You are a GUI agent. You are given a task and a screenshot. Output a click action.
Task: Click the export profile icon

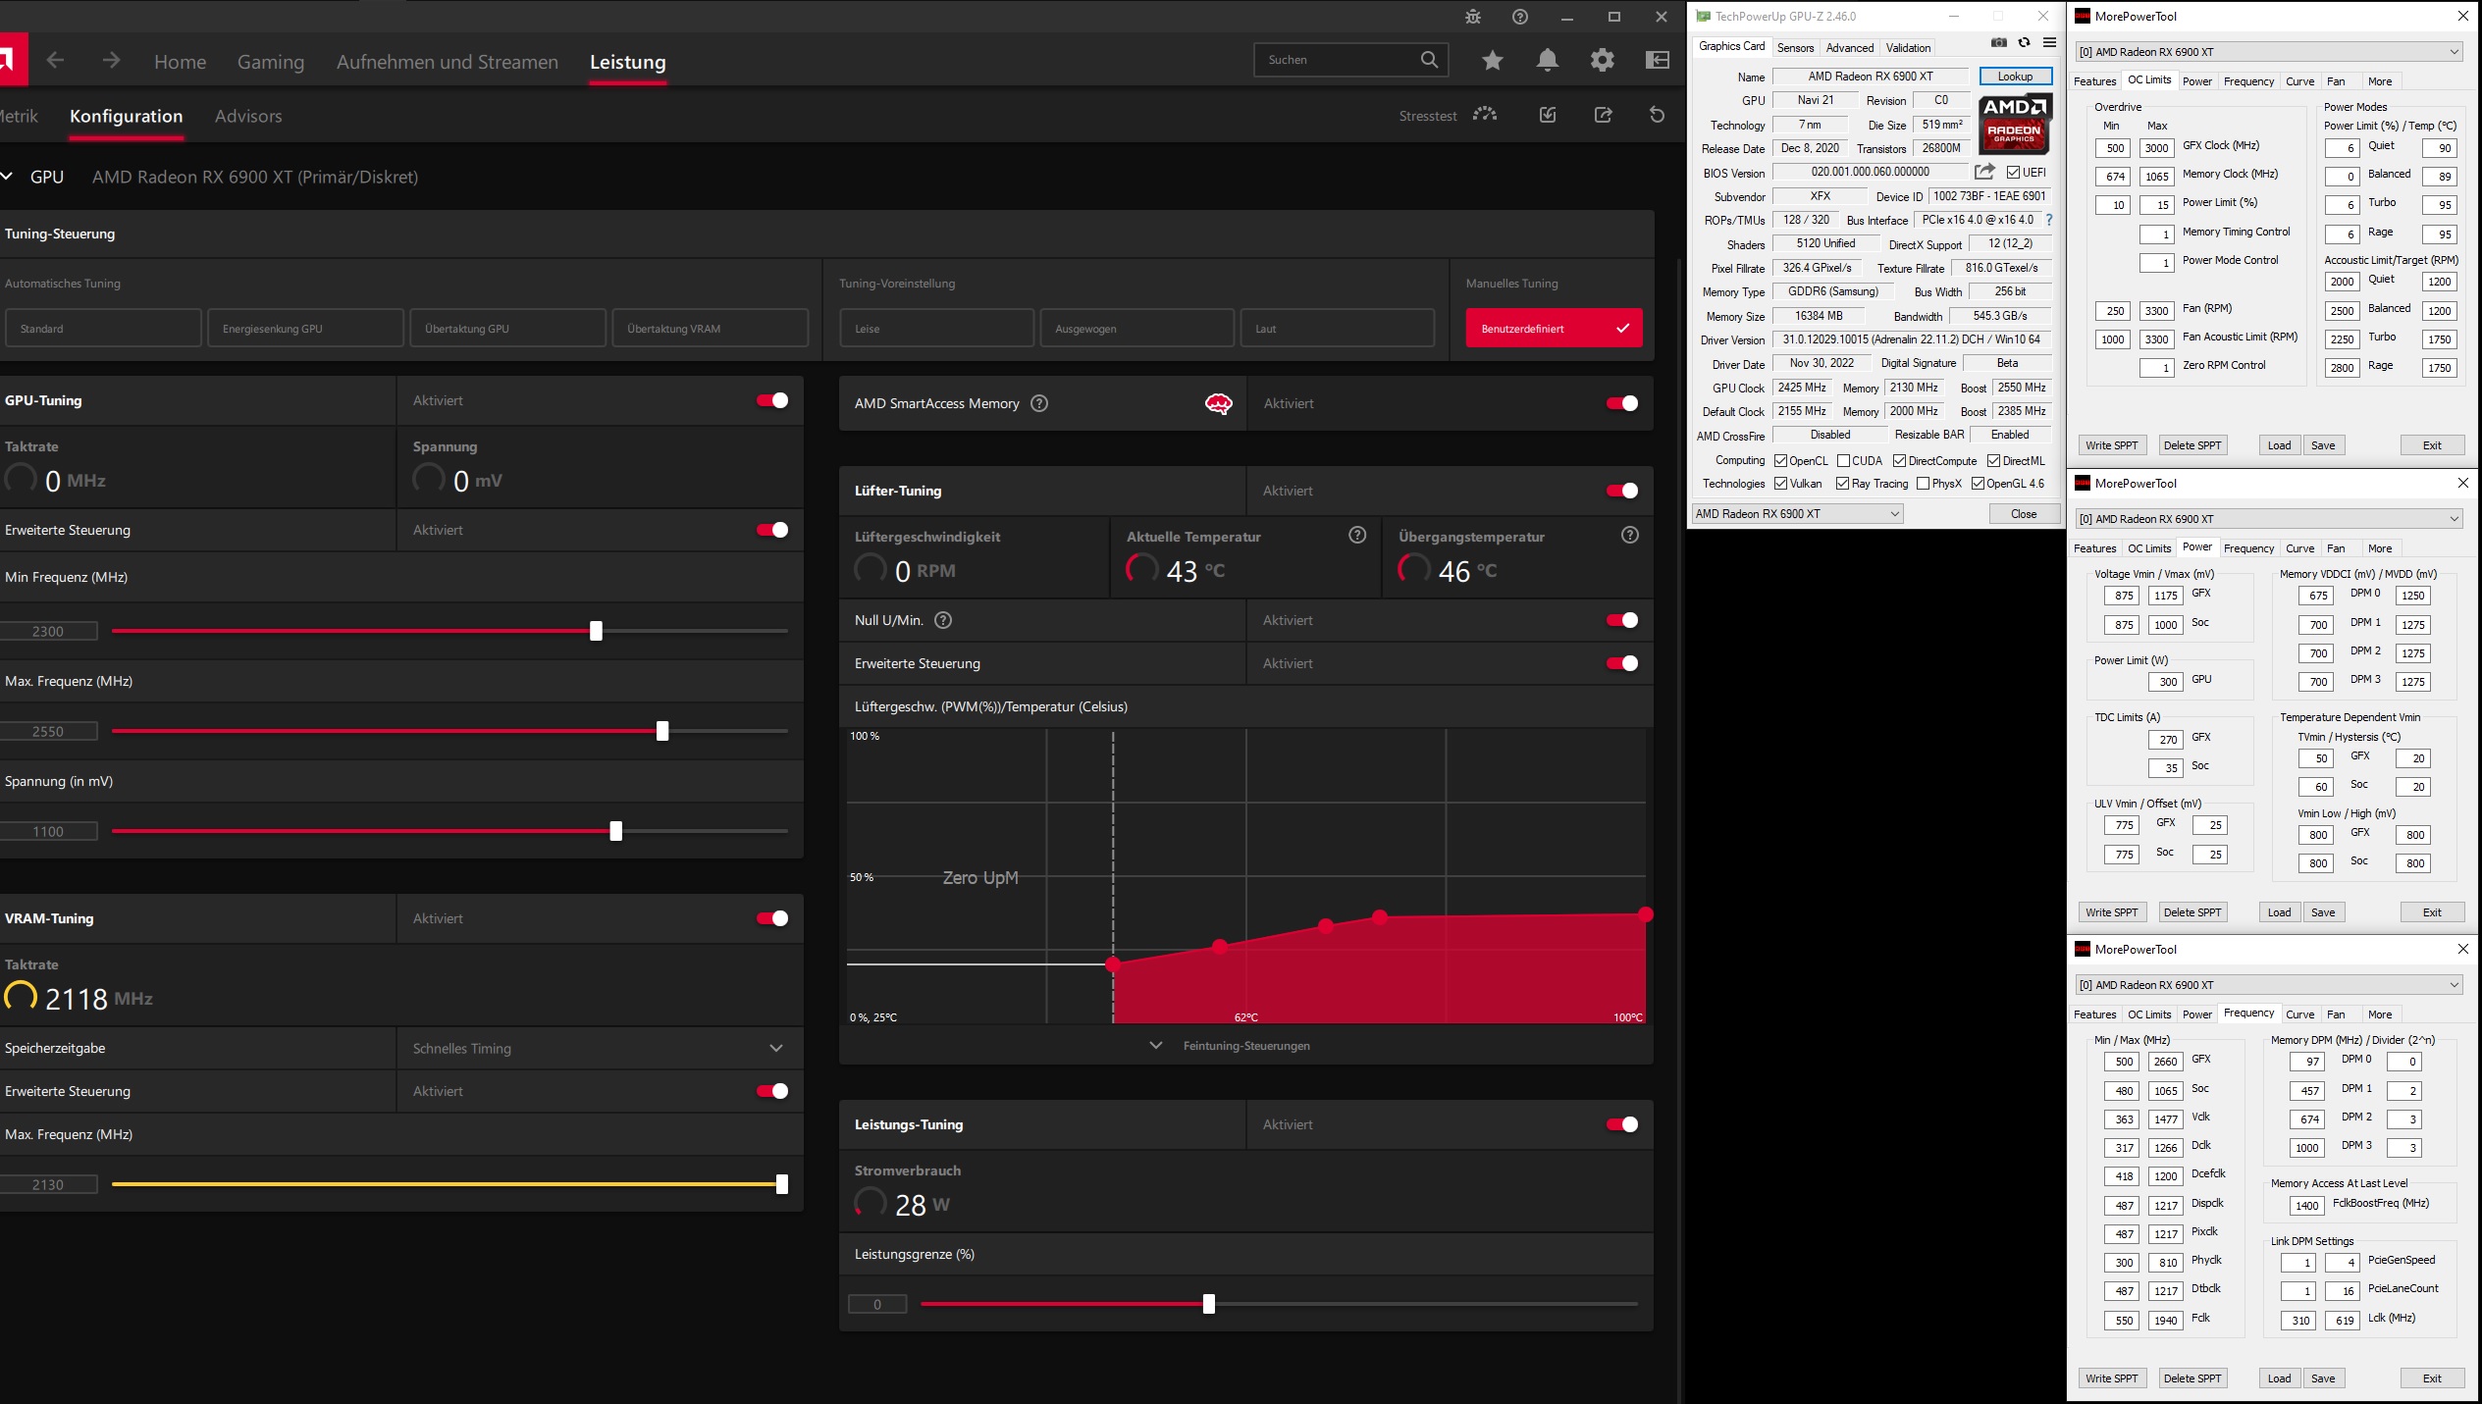pos(1603,115)
